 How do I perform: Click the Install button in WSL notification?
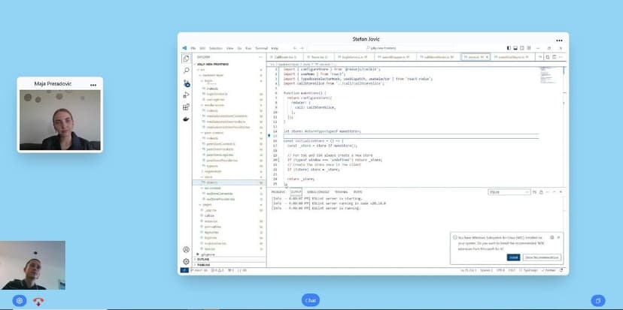click(x=513, y=257)
